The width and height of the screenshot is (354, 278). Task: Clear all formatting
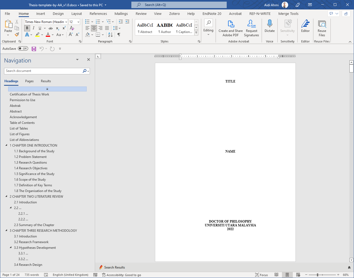point(72,28)
